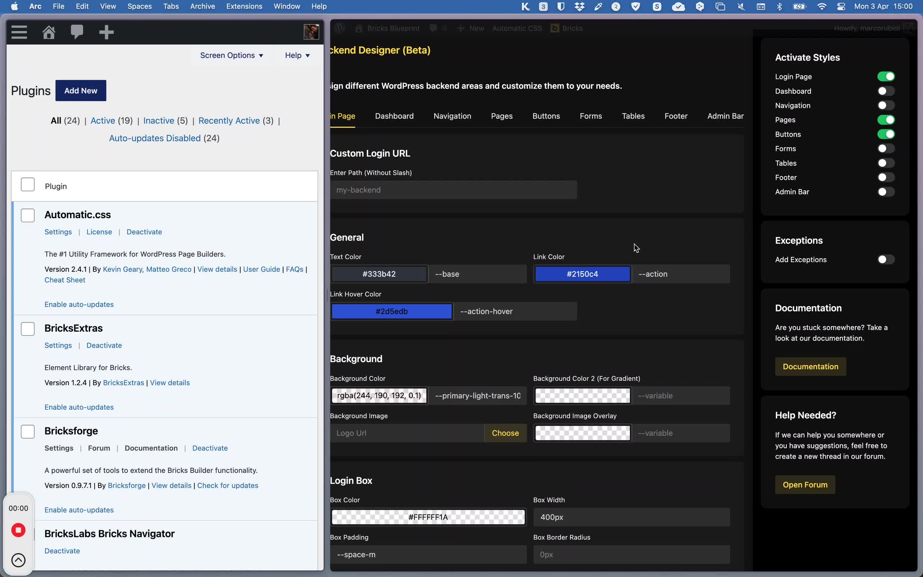Click the muted sound icon in menu bar

pyautogui.click(x=741, y=6)
